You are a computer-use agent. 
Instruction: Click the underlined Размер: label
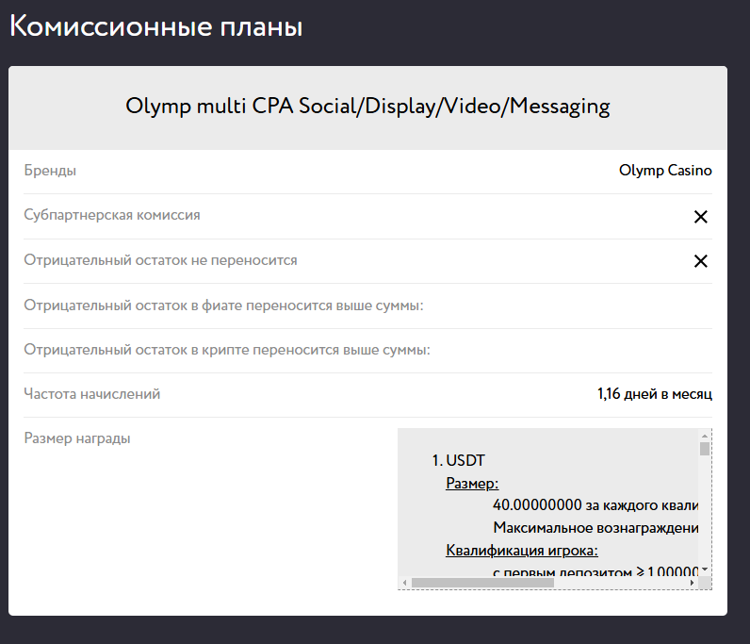tap(472, 483)
